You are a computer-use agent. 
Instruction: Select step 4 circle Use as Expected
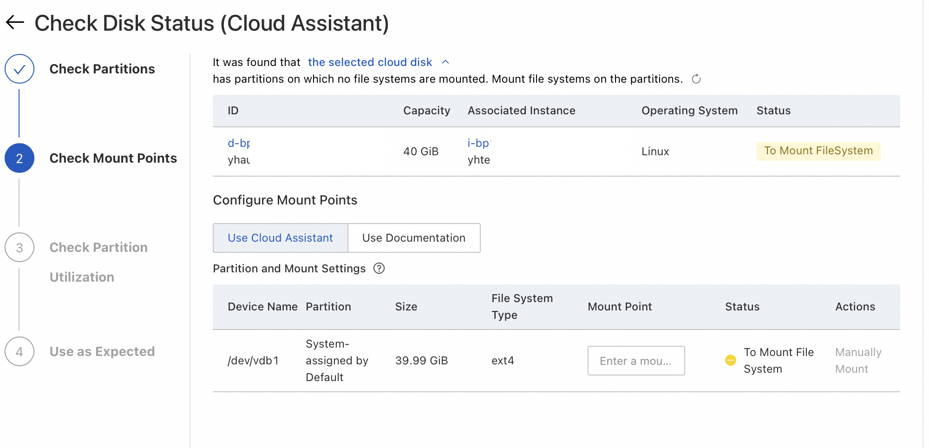[20, 351]
